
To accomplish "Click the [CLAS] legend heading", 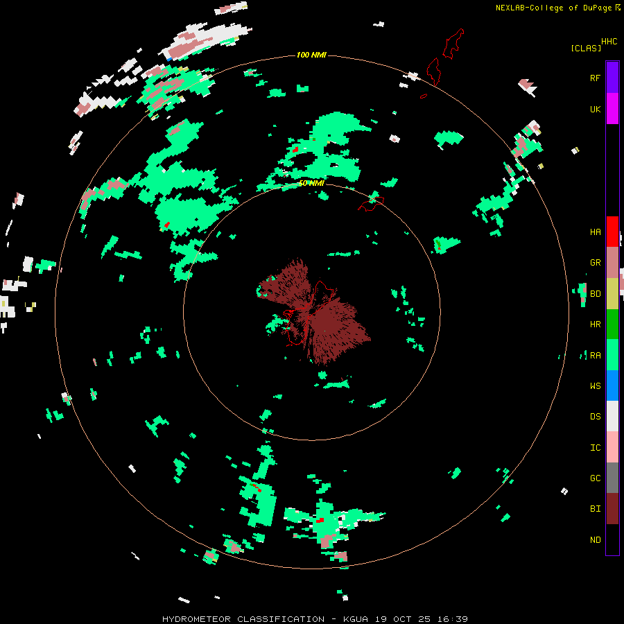I will (586, 48).
